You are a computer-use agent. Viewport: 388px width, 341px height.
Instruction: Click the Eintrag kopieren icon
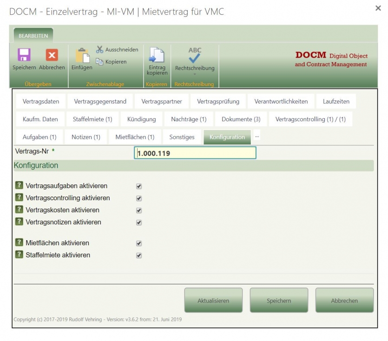click(157, 55)
